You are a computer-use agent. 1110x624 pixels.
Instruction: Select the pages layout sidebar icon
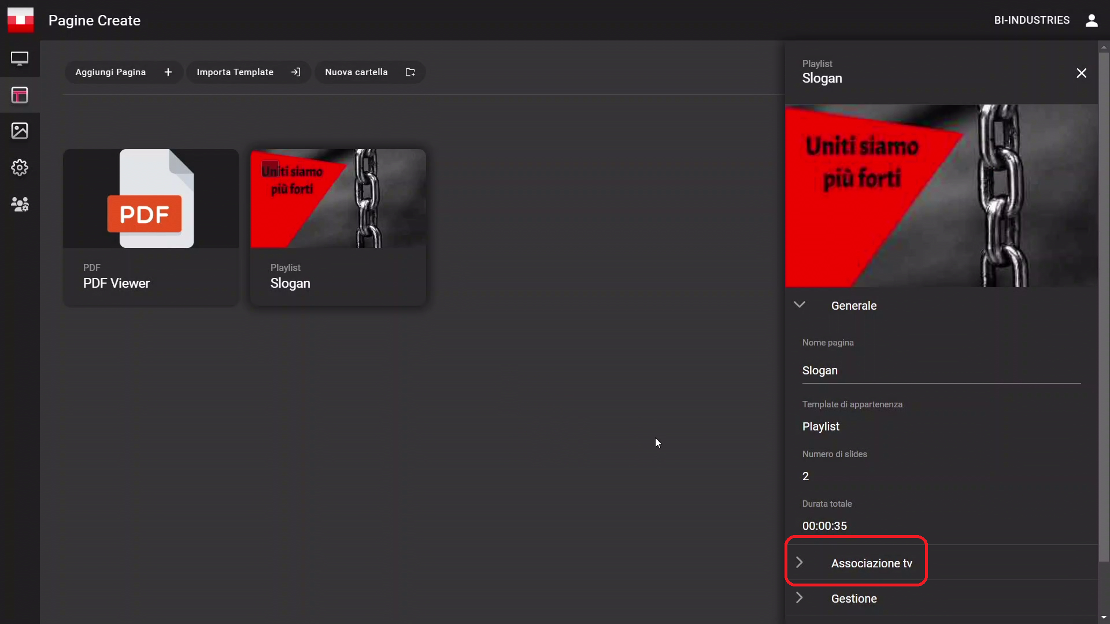20,95
